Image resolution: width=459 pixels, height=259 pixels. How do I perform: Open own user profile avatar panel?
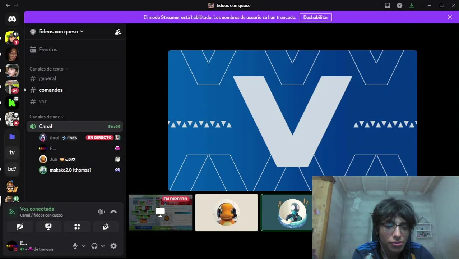pos(12,246)
